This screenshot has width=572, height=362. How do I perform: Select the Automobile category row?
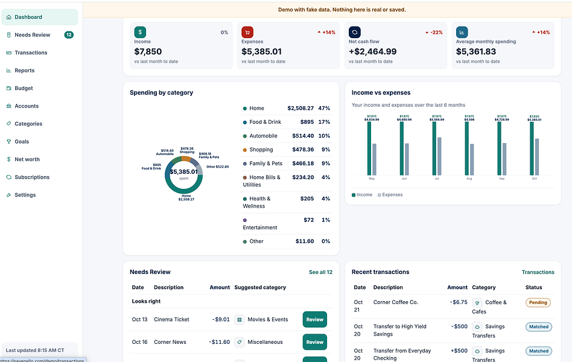287,136
